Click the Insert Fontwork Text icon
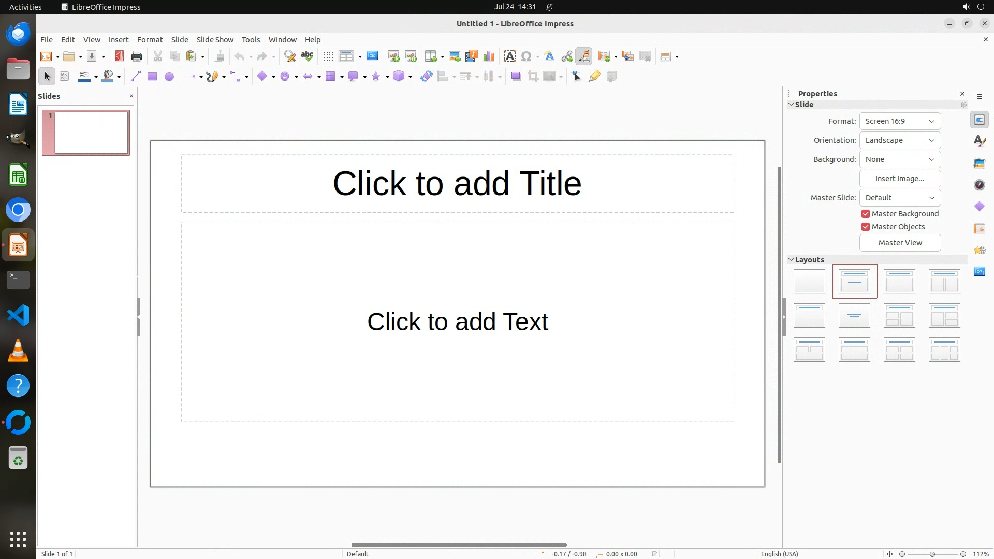This screenshot has width=994, height=559. (549, 56)
